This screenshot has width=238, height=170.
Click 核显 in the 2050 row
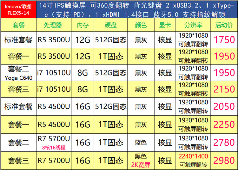tap(165, 106)
